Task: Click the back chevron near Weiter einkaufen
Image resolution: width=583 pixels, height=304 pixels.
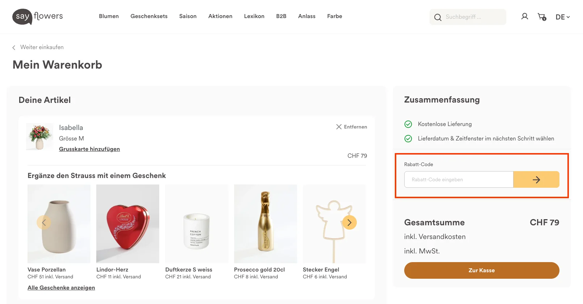Action: pyautogui.click(x=13, y=47)
